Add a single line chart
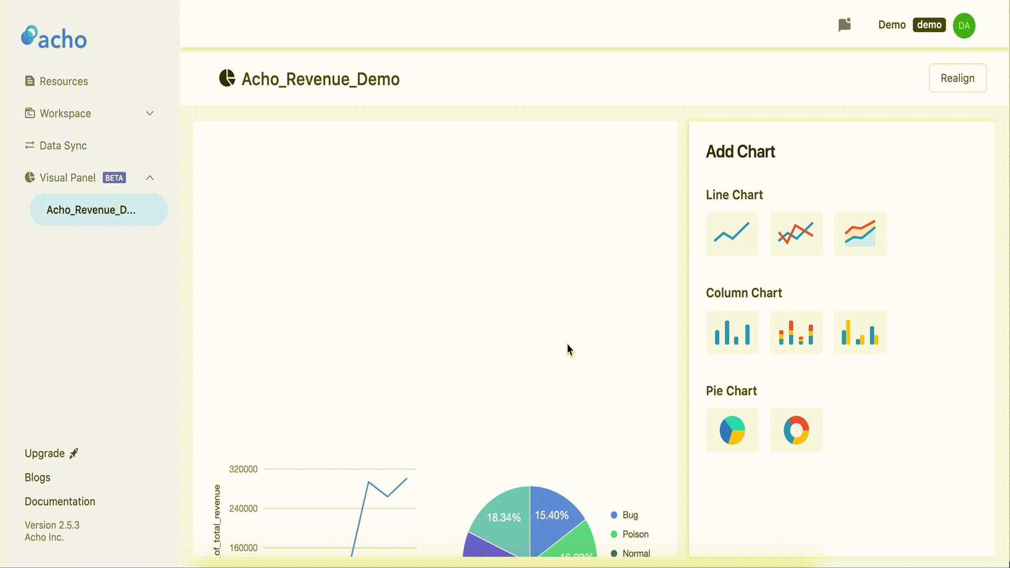The image size is (1010, 568). [x=732, y=234]
